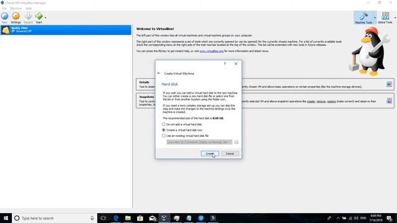The height and width of the screenshot is (223, 397).
Task: Select the Global Tools button
Action: [385, 18]
